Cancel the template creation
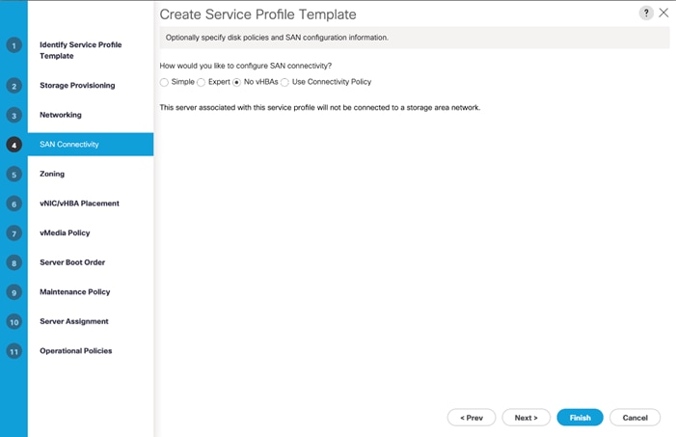The width and height of the screenshot is (676, 437). (x=635, y=417)
